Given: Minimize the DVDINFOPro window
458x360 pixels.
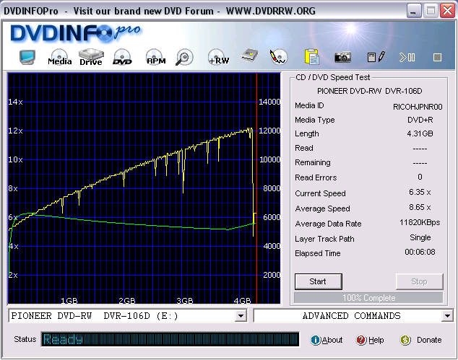Looking at the screenshot, I should tap(414, 11).
